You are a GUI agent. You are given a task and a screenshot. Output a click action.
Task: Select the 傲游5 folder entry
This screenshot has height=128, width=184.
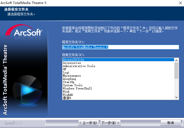(x=118, y=98)
